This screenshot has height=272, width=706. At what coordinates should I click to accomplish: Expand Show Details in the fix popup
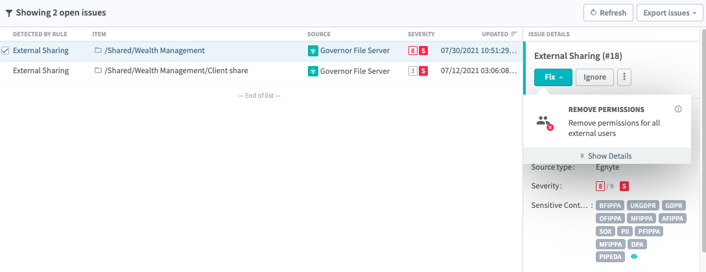tap(606, 156)
